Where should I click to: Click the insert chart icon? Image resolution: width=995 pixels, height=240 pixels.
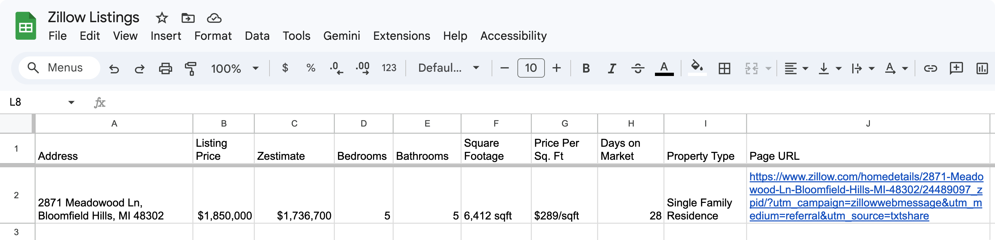[982, 69]
